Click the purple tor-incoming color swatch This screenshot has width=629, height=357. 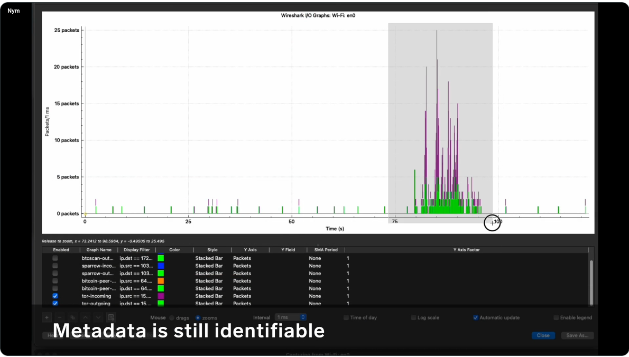tap(161, 296)
